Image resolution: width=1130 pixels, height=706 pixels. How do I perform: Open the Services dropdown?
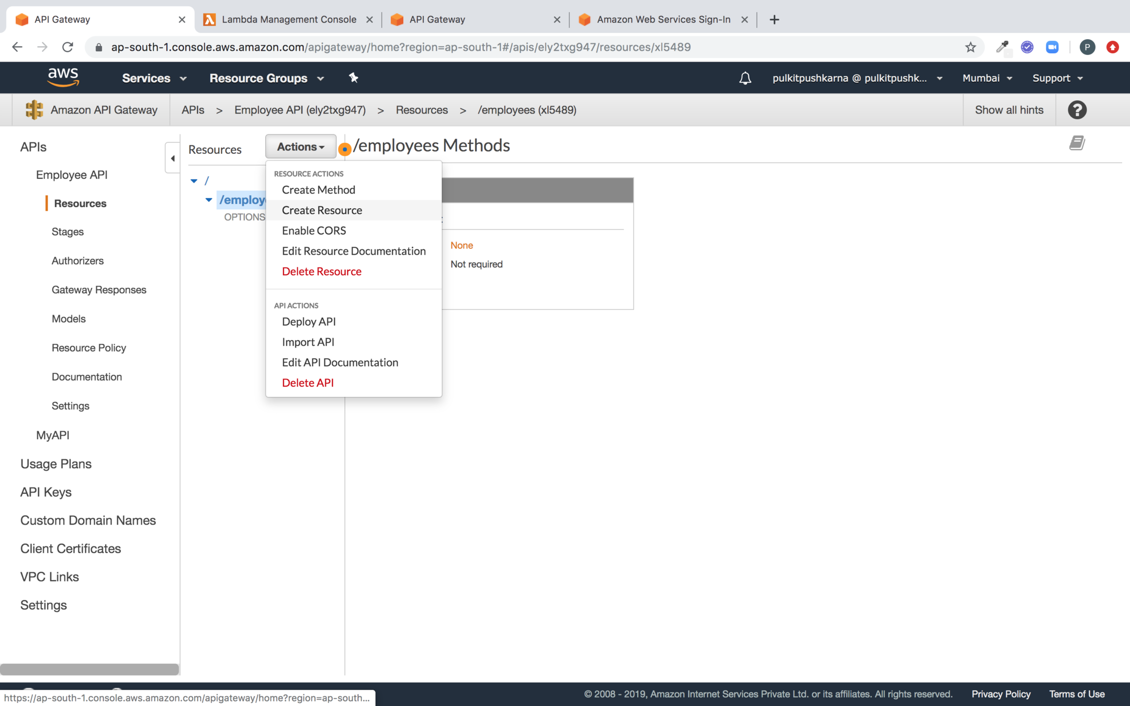coord(154,78)
